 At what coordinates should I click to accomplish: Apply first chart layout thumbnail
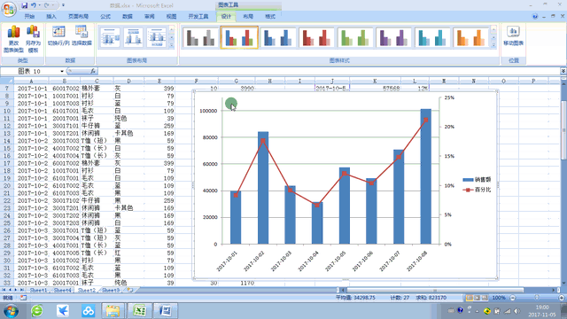[110, 37]
